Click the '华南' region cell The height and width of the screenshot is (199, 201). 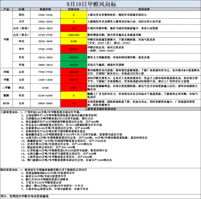[x=21, y=65]
